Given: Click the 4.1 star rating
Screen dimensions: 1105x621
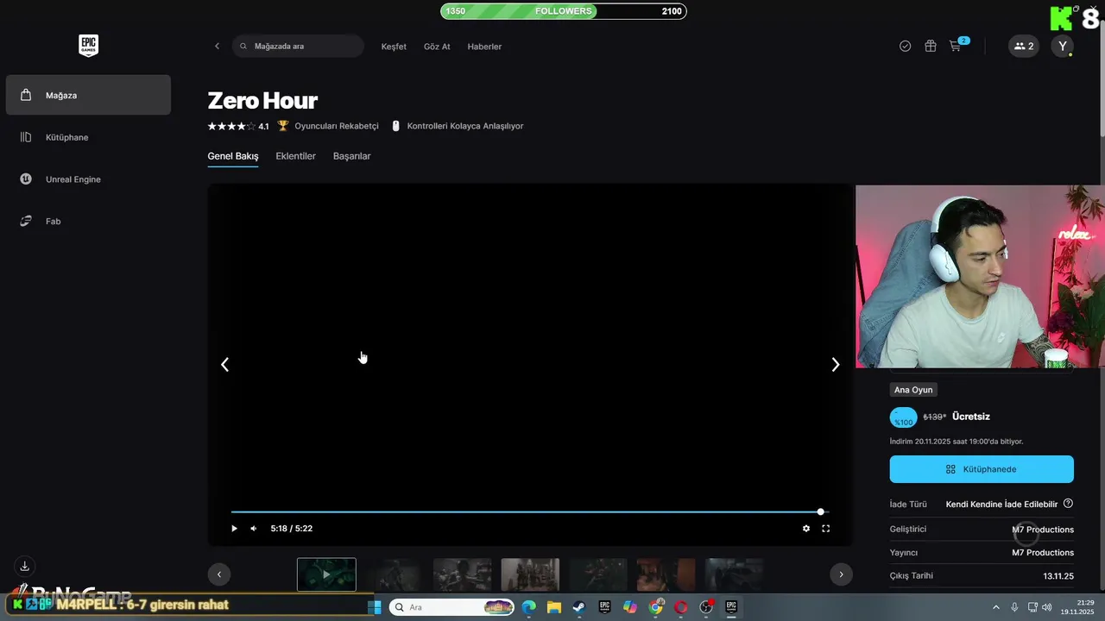Looking at the screenshot, I should point(237,126).
